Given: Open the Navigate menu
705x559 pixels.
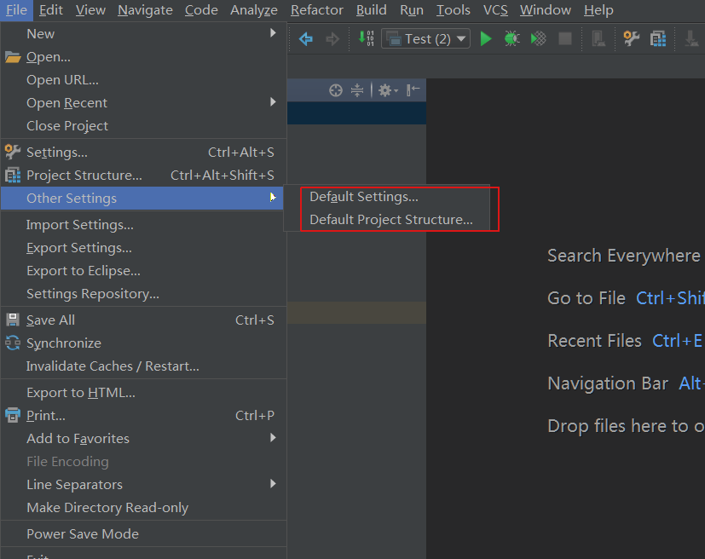Looking at the screenshot, I should (x=145, y=10).
